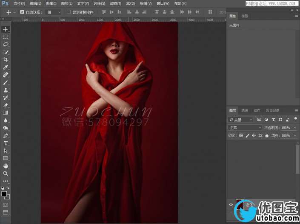Select the Dodge tool
The width and height of the screenshot is (300, 224).
(x=6, y=128)
